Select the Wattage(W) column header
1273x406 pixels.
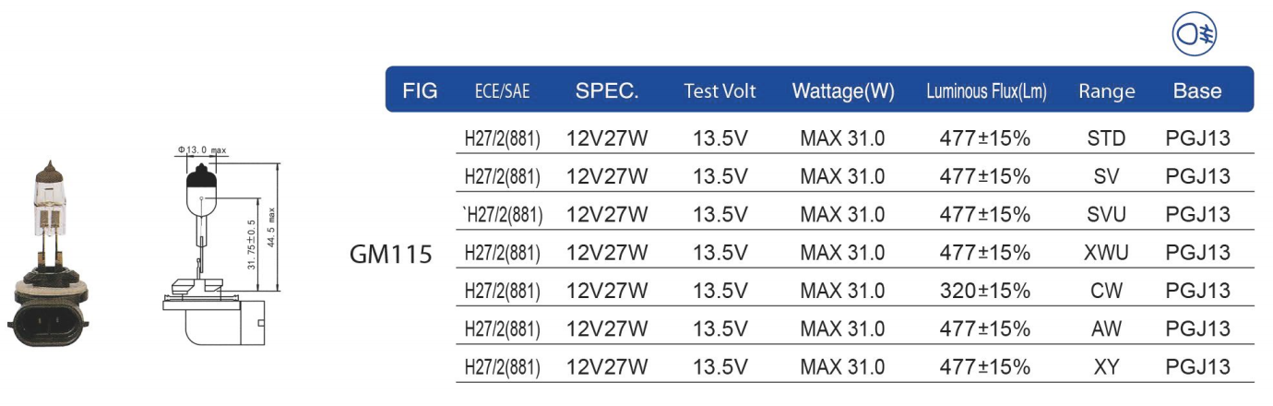tap(843, 90)
